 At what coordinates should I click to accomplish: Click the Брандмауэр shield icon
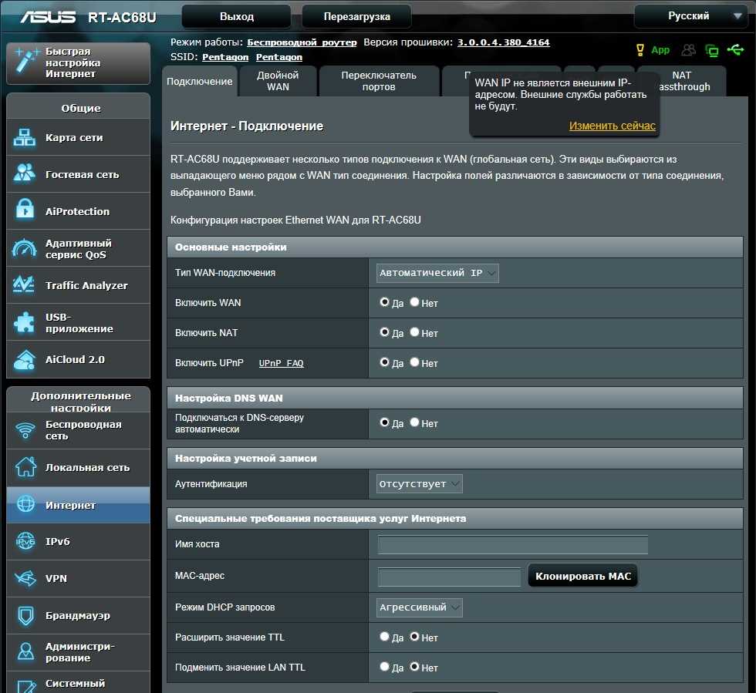coord(25,615)
